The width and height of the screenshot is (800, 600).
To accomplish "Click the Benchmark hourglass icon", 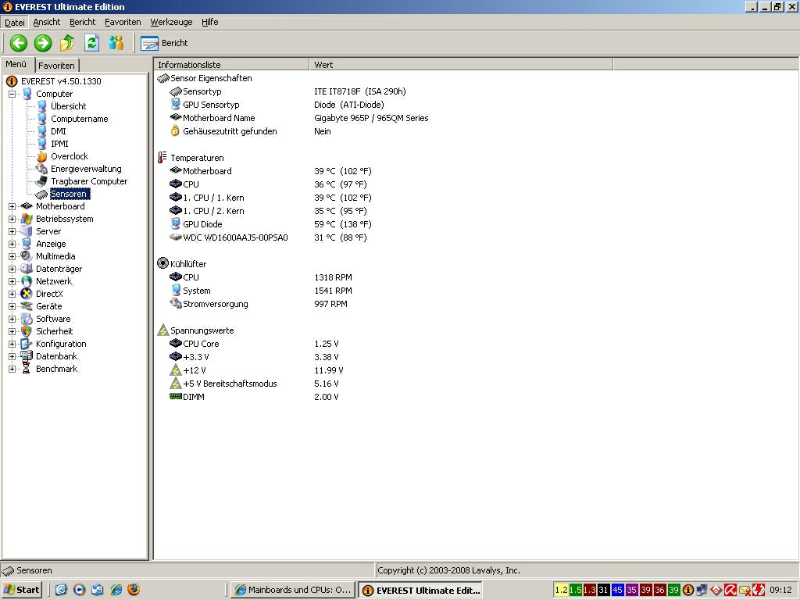I will [27, 369].
